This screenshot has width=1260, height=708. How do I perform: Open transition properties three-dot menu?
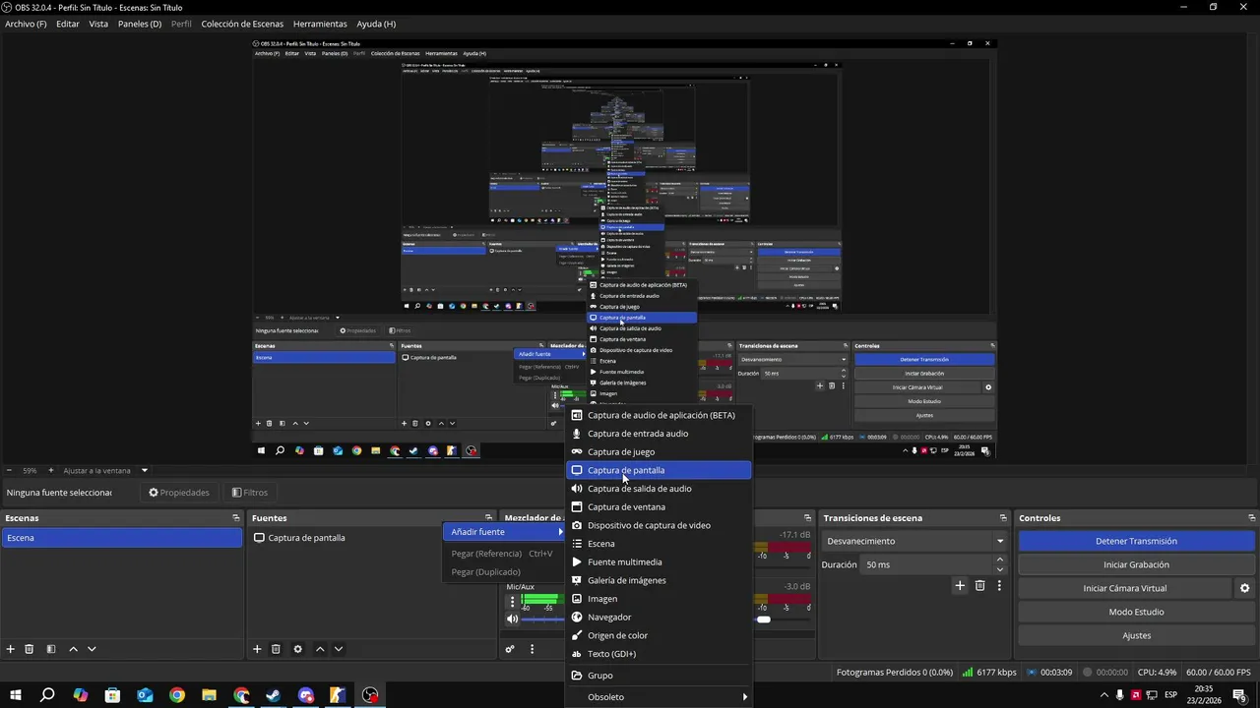coord(999,585)
